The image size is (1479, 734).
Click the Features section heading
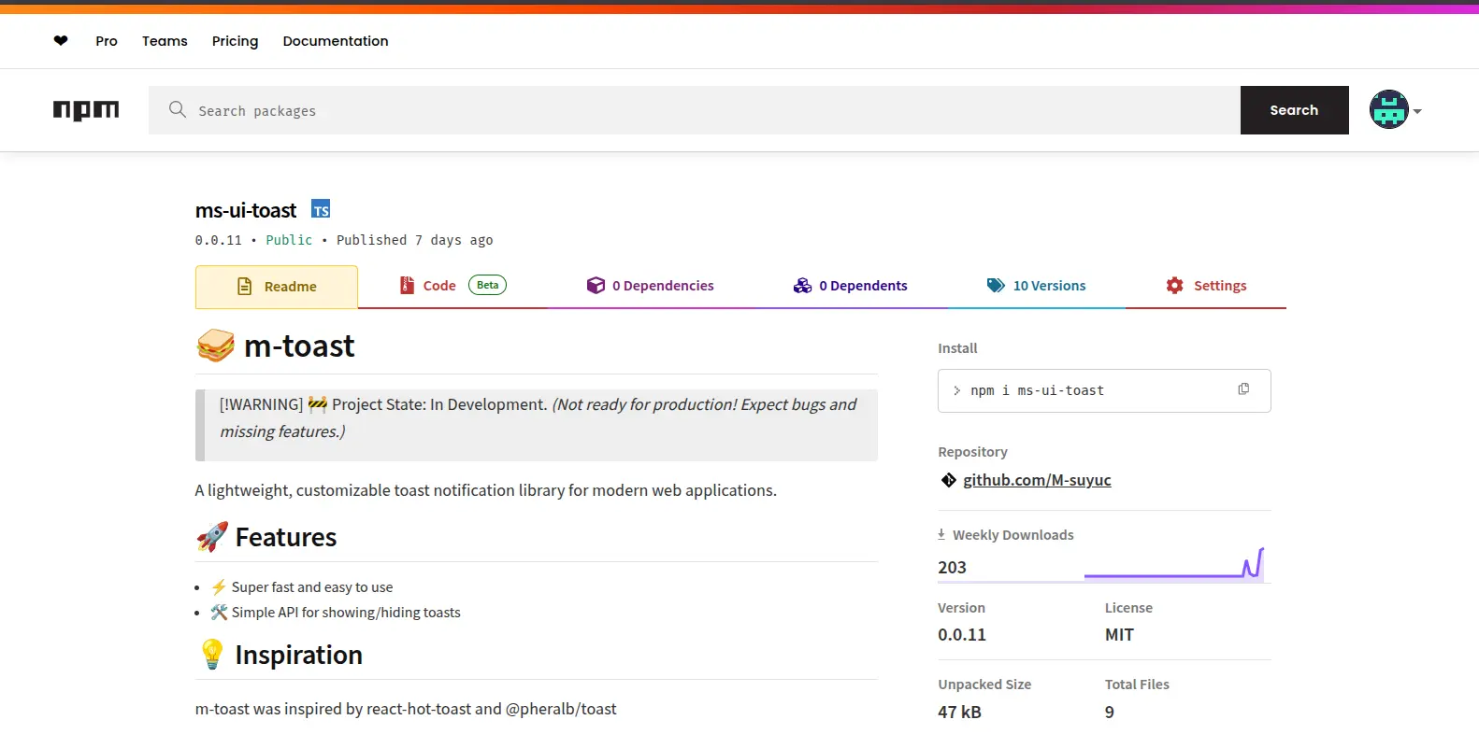pyautogui.click(x=286, y=537)
